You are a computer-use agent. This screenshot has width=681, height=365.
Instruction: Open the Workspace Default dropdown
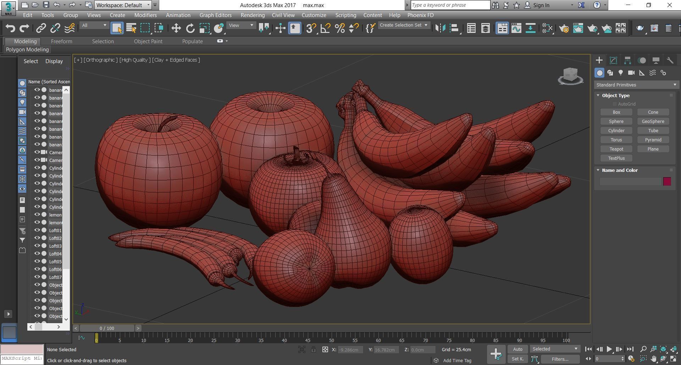tap(123, 5)
